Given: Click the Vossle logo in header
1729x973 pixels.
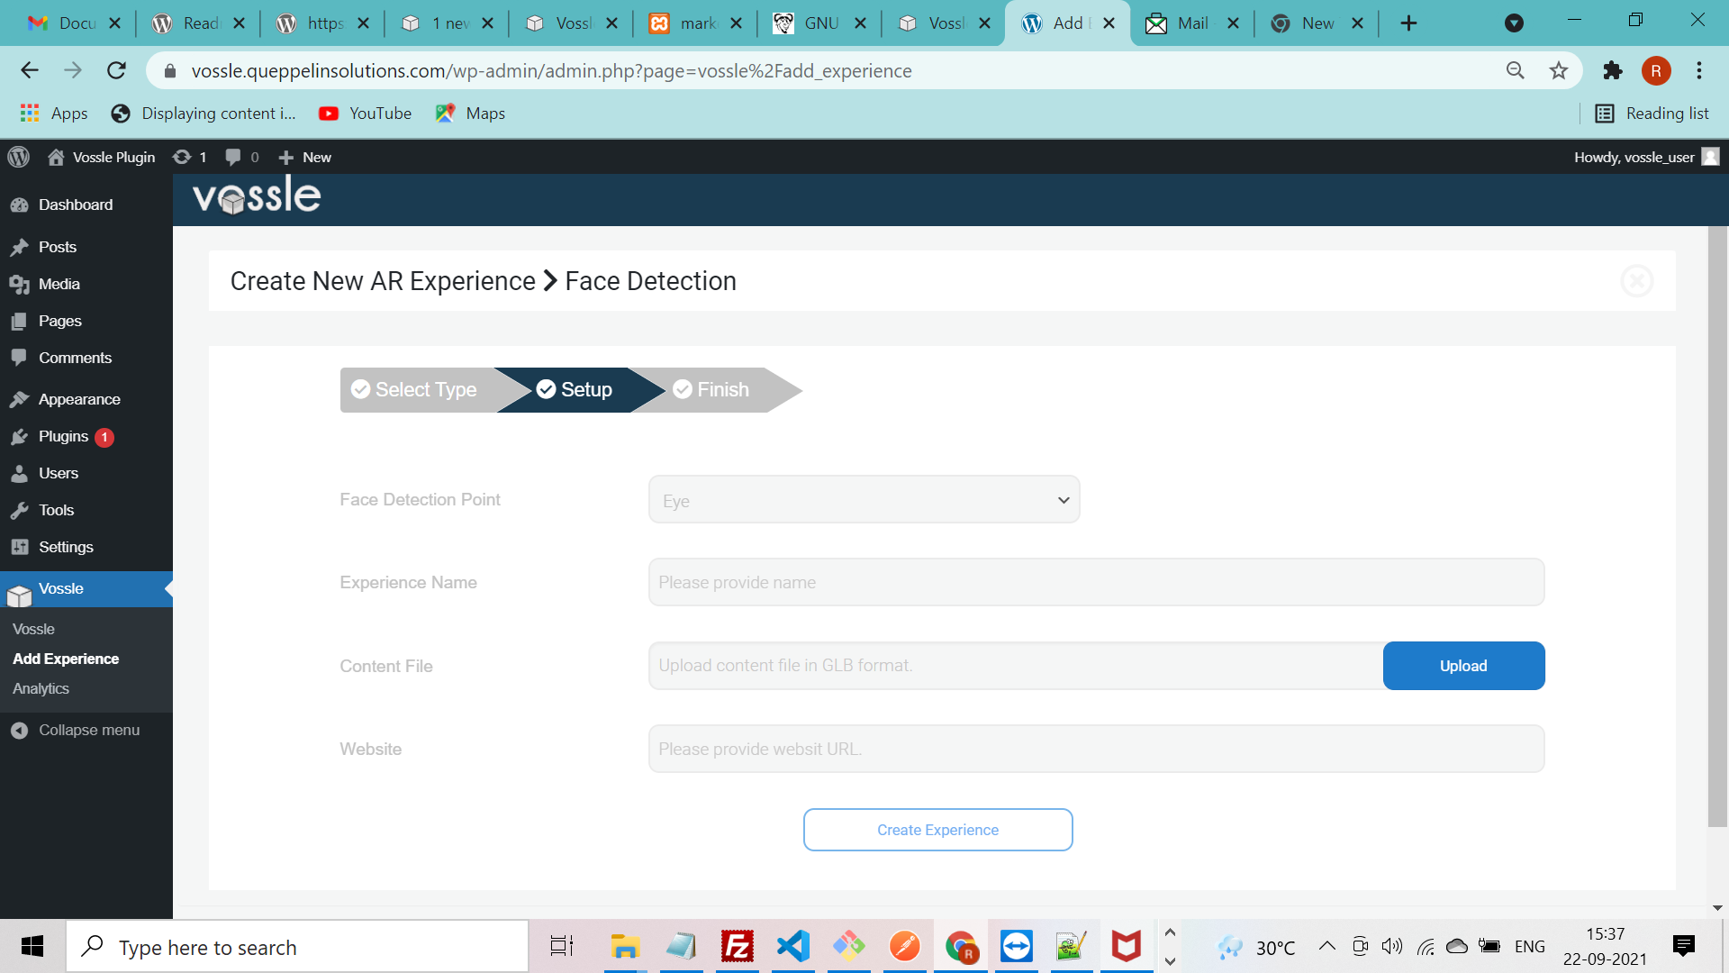Looking at the screenshot, I should [x=257, y=196].
